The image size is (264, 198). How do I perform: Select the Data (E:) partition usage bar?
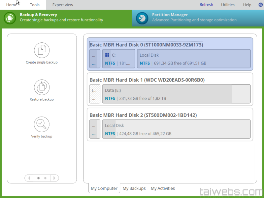[176, 94]
